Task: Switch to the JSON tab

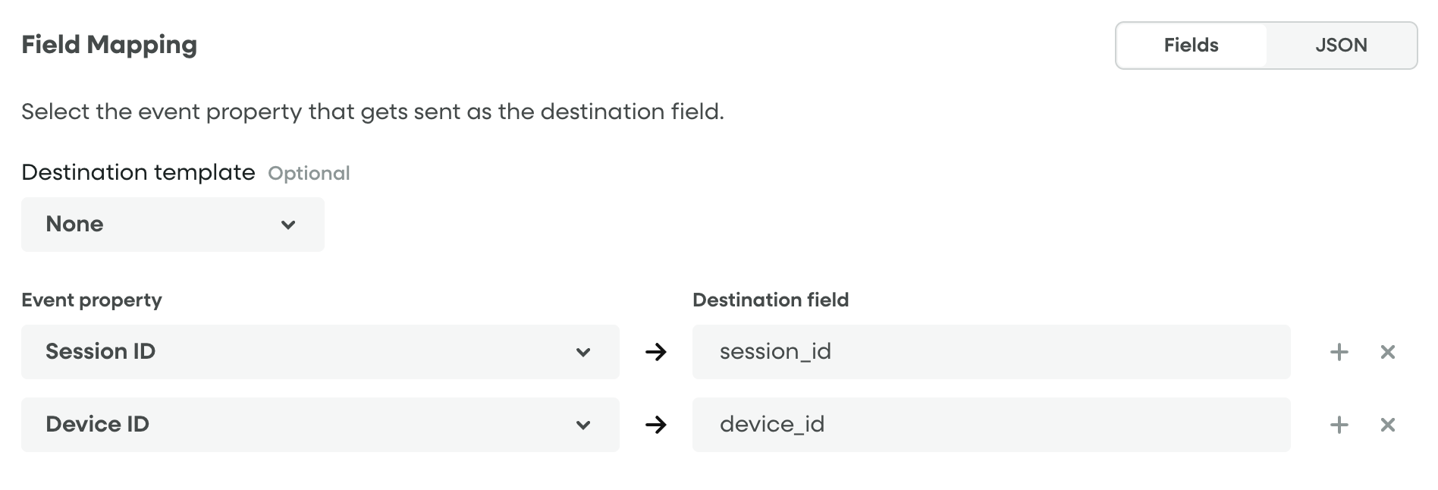Action: [1340, 46]
